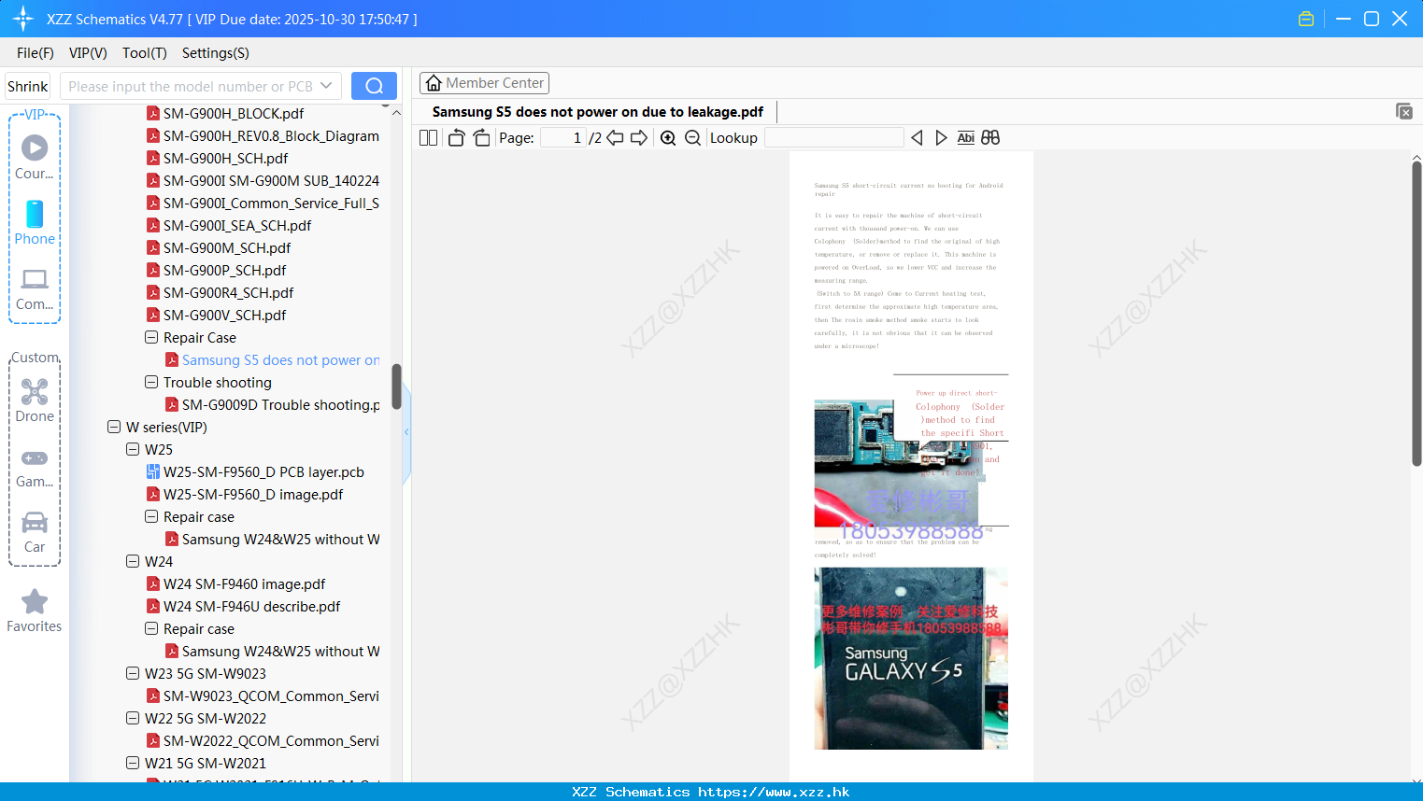
Task: Go to previous page arrow
Action: tap(615, 137)
